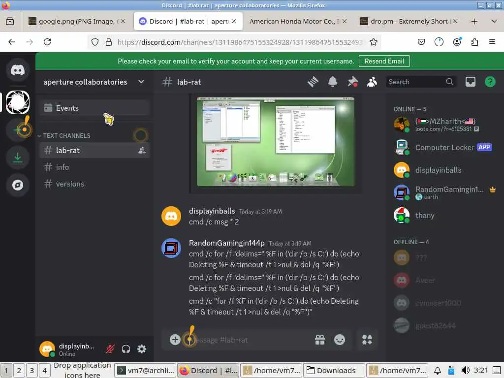
Task: Open Discord direct messages home icon
Action: 18,70
